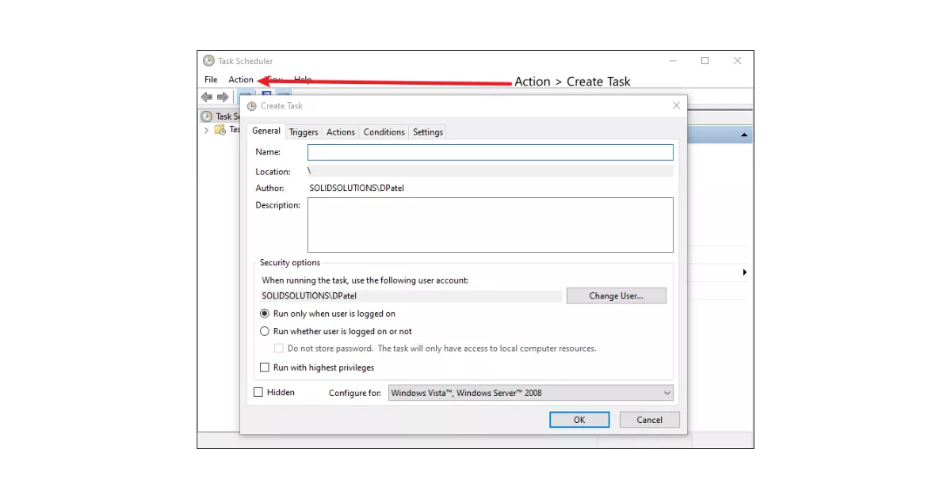Click the Task Scheduler Library folder icon

220,130
